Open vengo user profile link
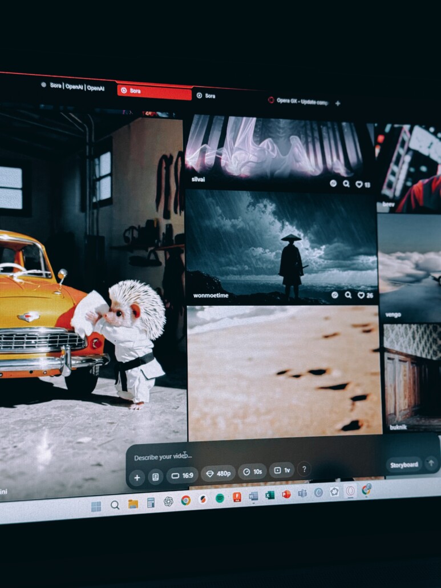The image size is (441, 588). pos(393,315)
